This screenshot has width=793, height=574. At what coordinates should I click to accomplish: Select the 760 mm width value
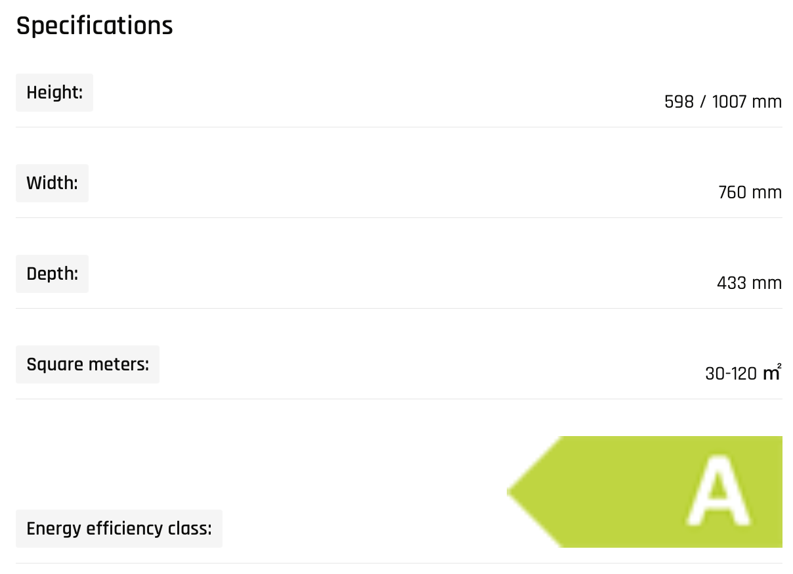coord(750,192)
